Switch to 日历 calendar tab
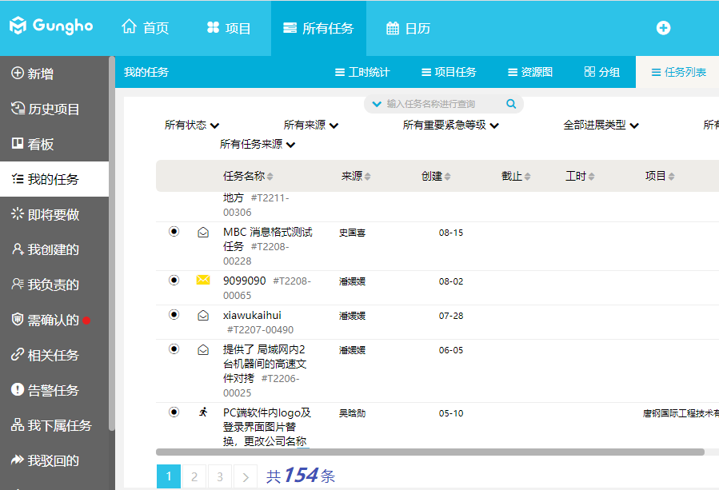 [408, 28]
